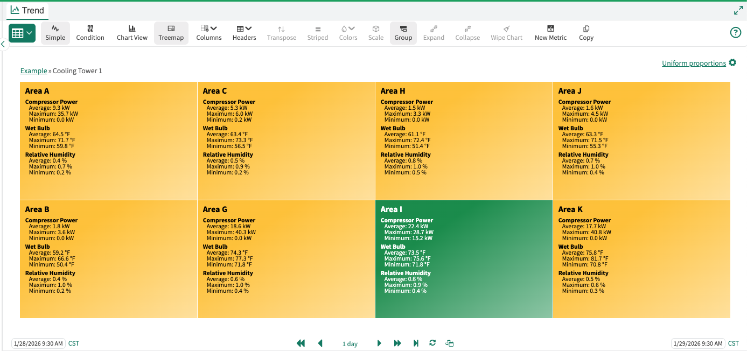Image resolution: width=747 pixels, height=351 pixels.
Task: Open the Example breadcrumb link
Action: [x=33, y=71]
